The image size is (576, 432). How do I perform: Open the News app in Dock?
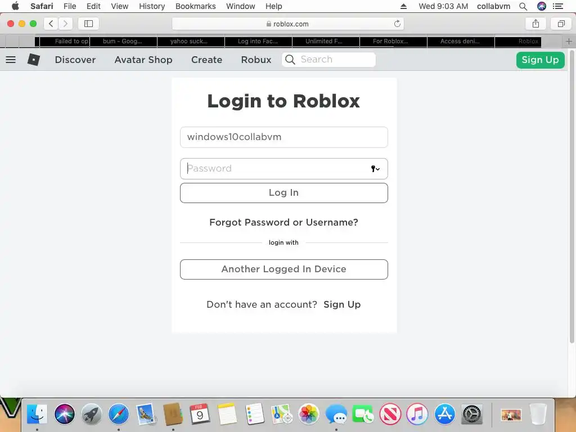coord(390,414)
